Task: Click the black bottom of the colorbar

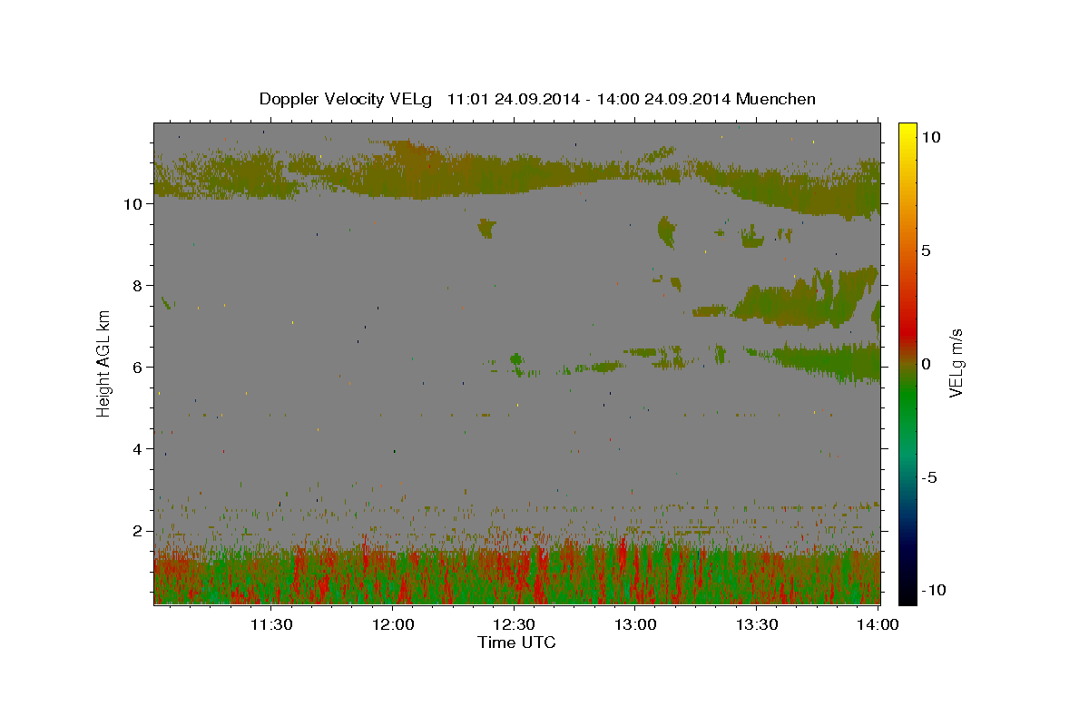Action: point(907,594)
